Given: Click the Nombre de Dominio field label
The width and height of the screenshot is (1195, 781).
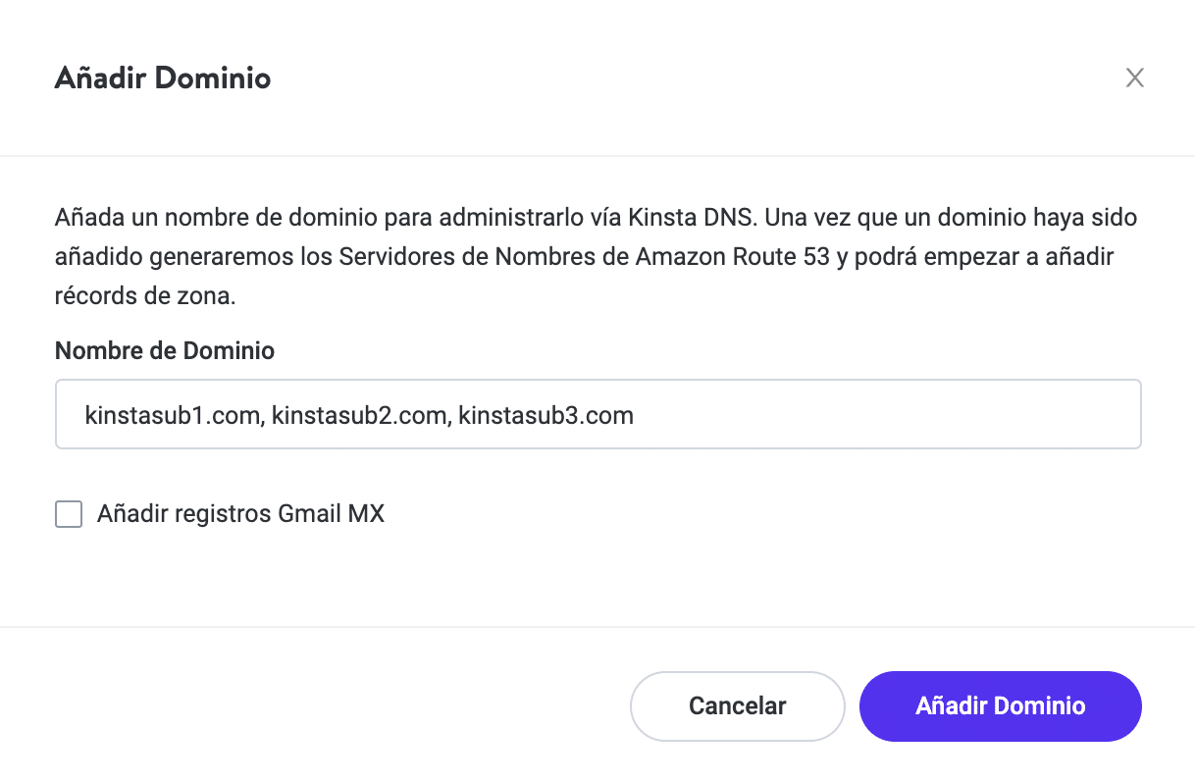Looking at the screenshot, I should click(164, 350).
